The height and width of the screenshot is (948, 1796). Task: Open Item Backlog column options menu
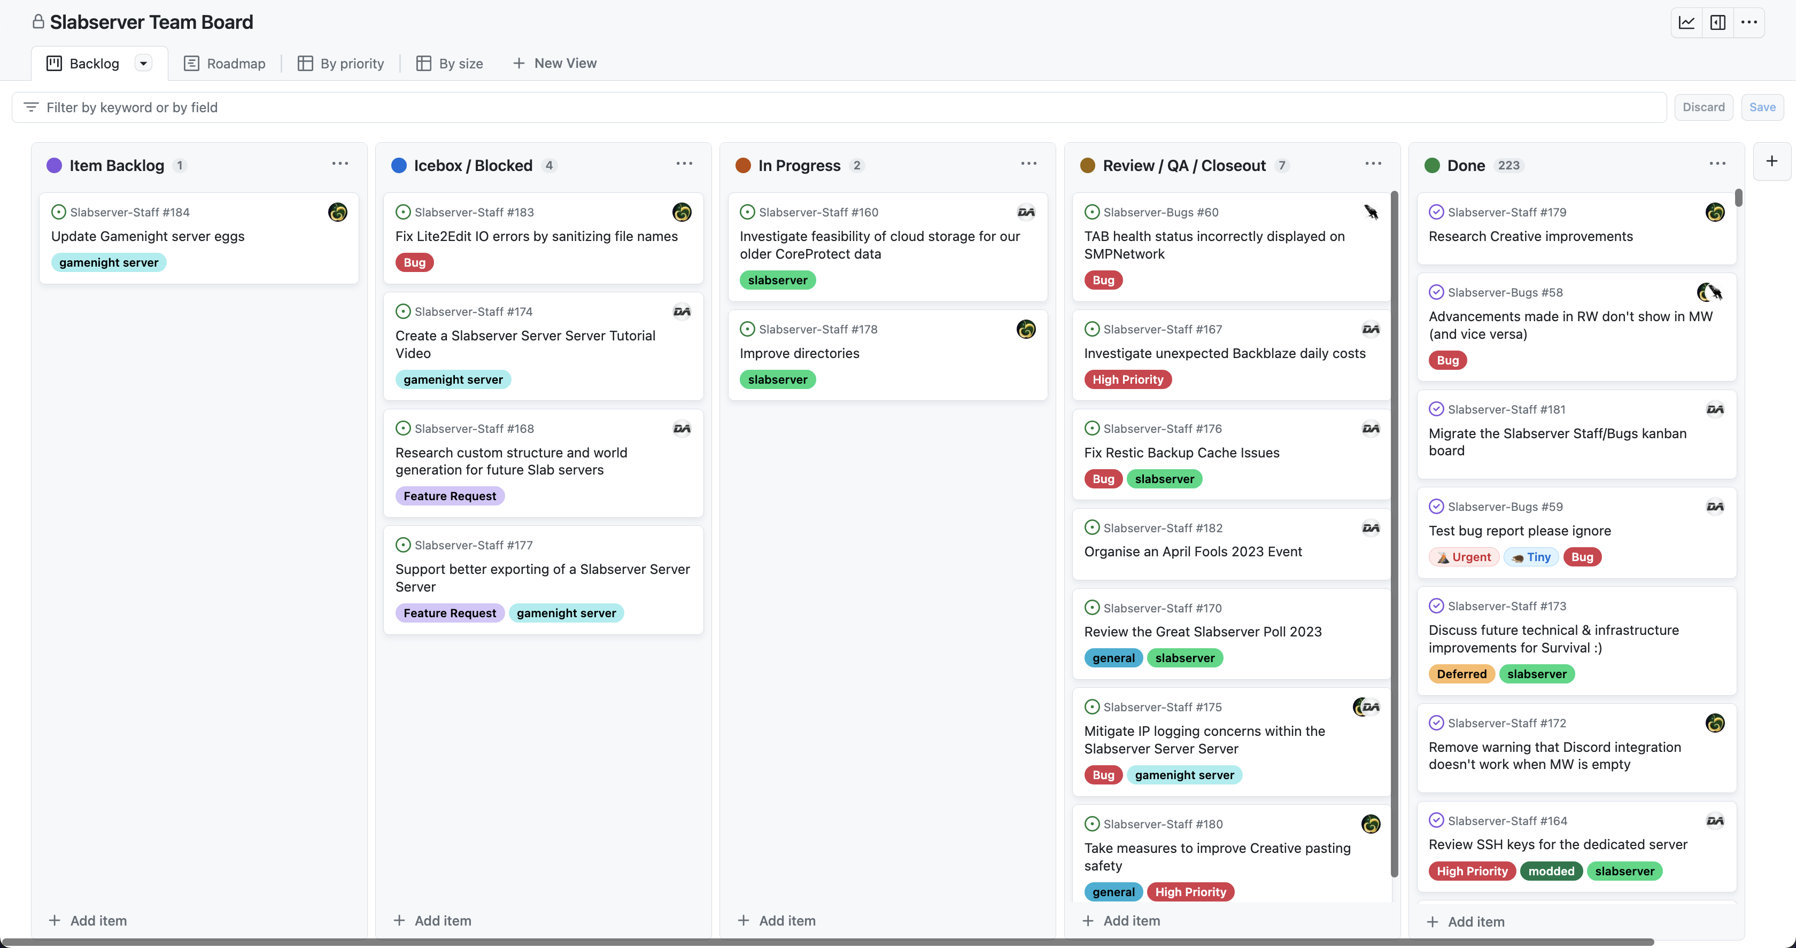(x=340, y=164)
